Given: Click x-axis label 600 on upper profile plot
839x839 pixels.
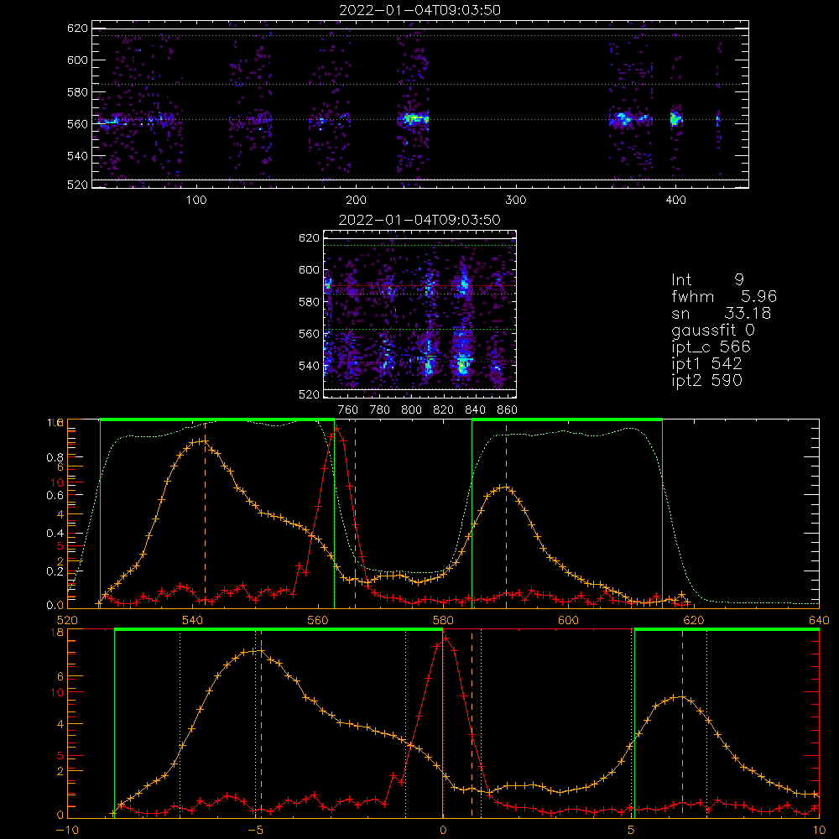Looking at the screenshot, I should (x=569, y=620).
